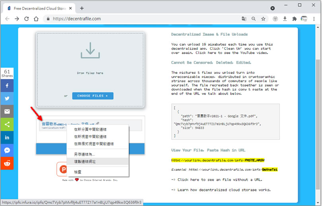Viewport: 322px width, 206px height.
Task: Choose 另存連結為... from context menu
Action: coord(98,154)
